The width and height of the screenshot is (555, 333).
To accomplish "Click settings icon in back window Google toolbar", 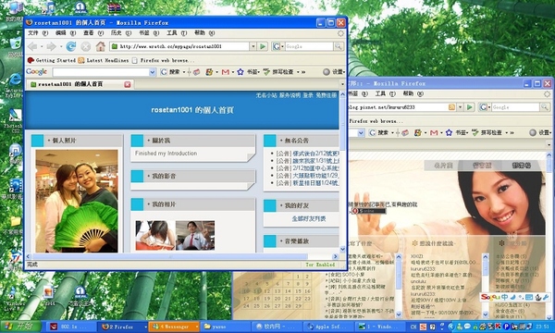I will (x=533, y=132).
